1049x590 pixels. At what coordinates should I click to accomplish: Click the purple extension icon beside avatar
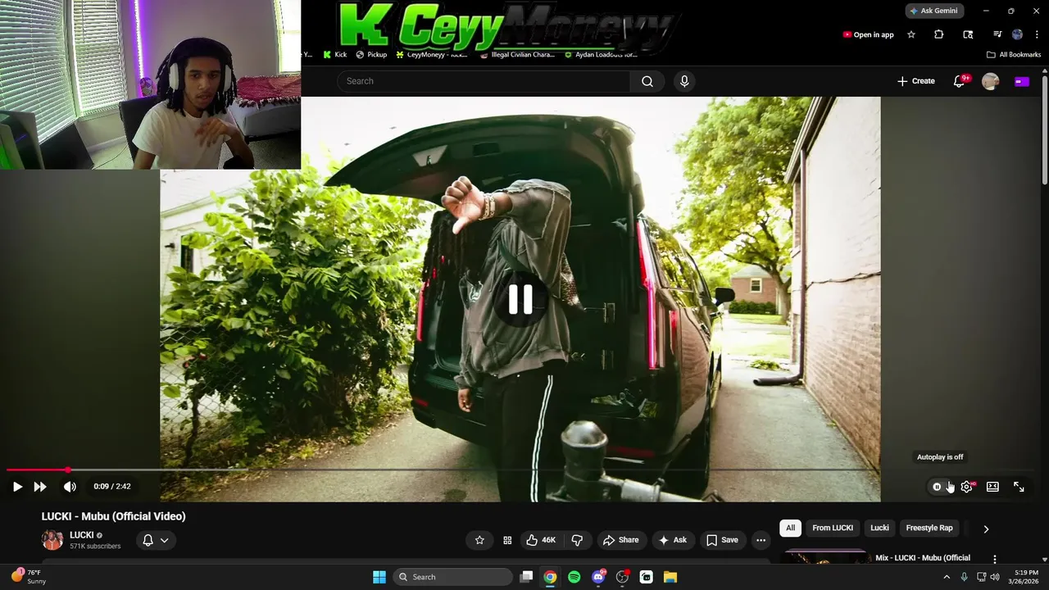1021,81
